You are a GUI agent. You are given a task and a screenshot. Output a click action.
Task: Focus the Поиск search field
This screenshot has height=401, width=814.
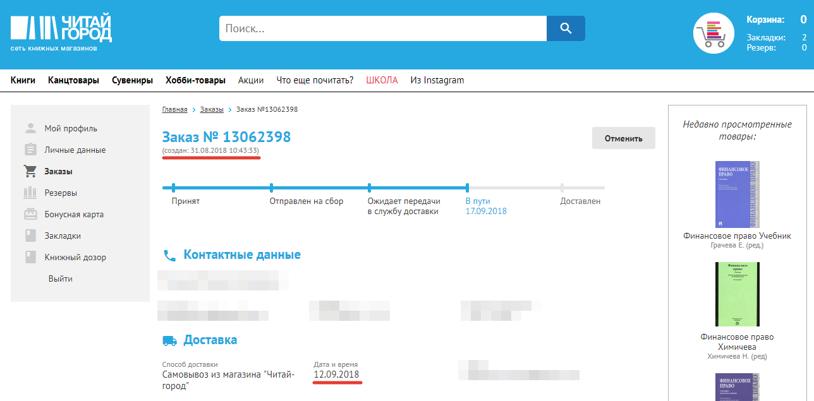382,28
